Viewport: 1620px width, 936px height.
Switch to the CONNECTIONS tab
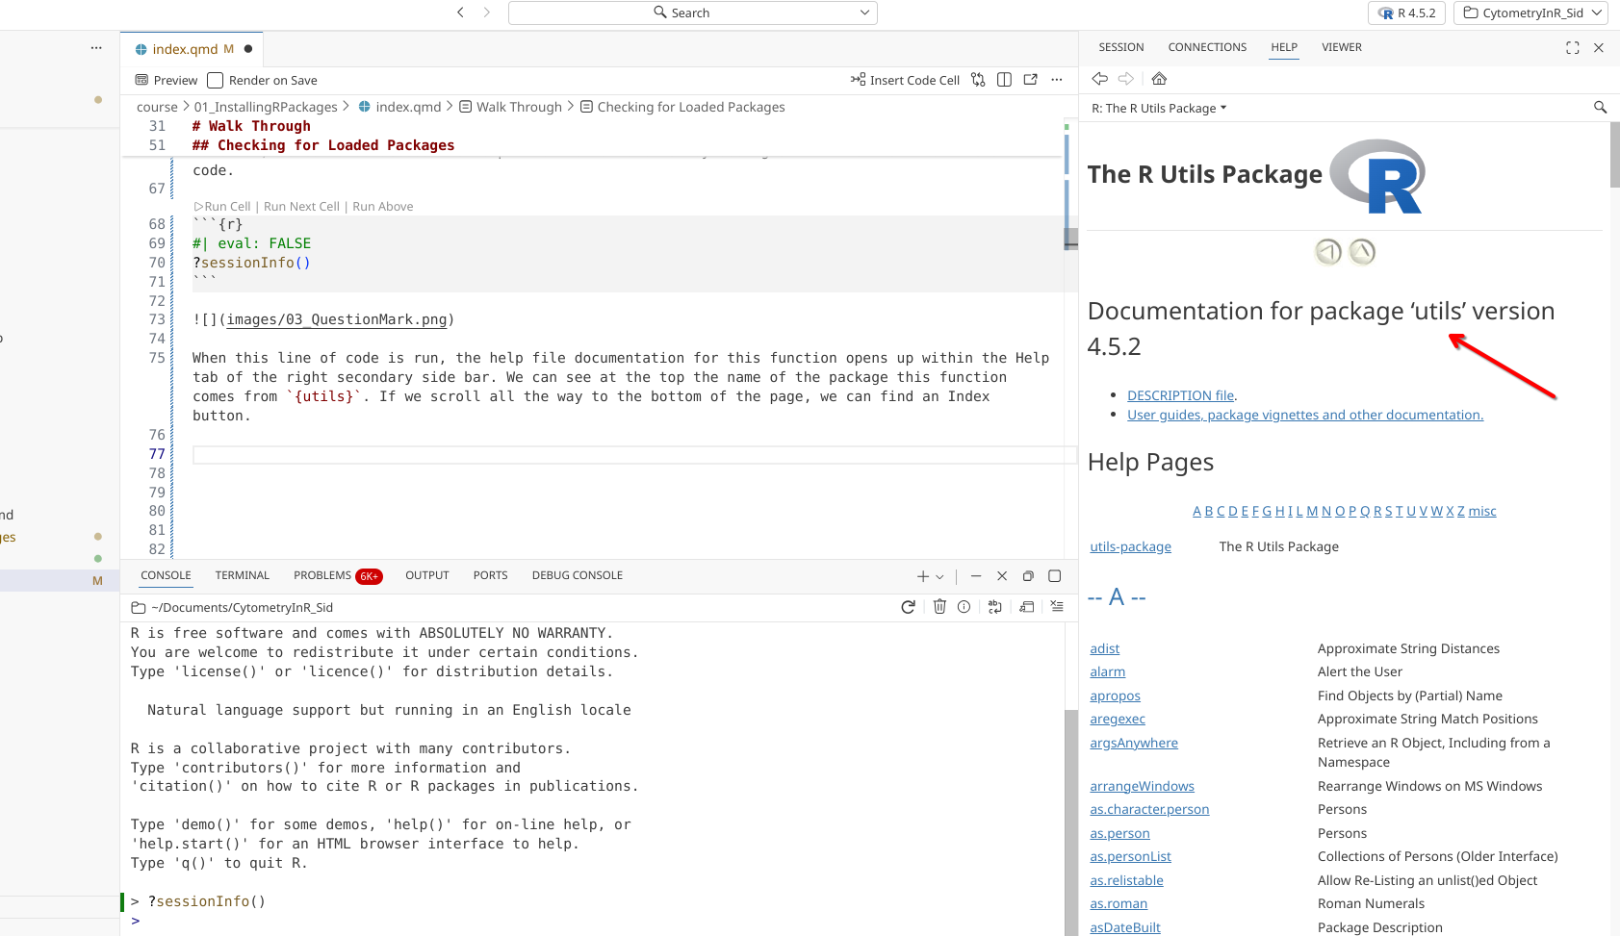[1206, 47]
